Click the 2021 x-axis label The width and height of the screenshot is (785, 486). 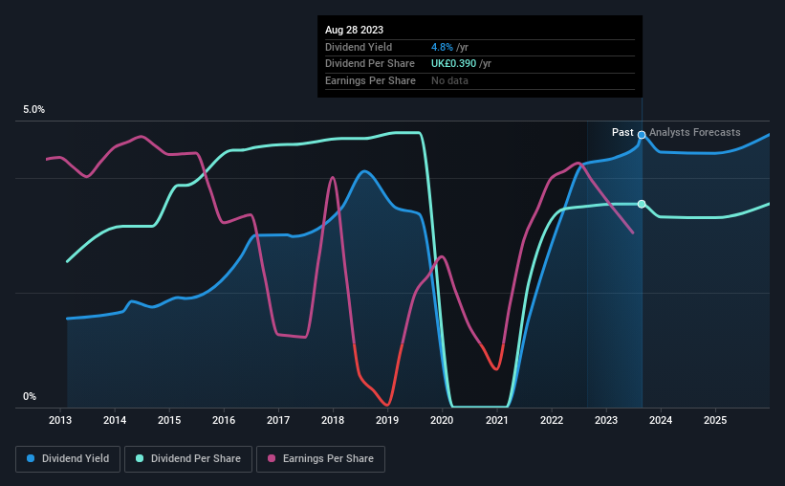coord(496,420)
